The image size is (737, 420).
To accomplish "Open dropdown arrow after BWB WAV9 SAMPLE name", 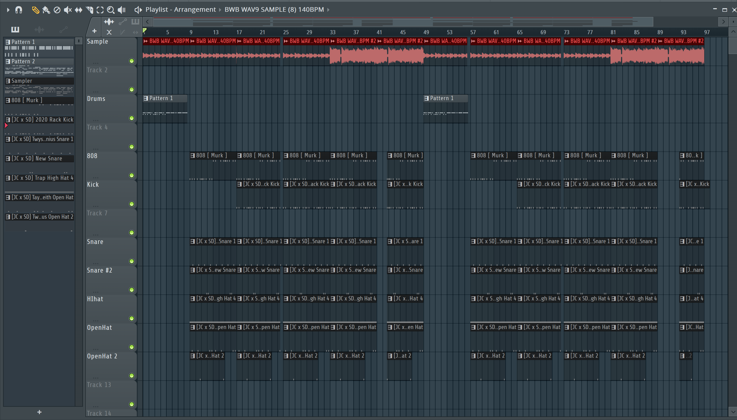I will pyautogui.click(x=328, y=10).
